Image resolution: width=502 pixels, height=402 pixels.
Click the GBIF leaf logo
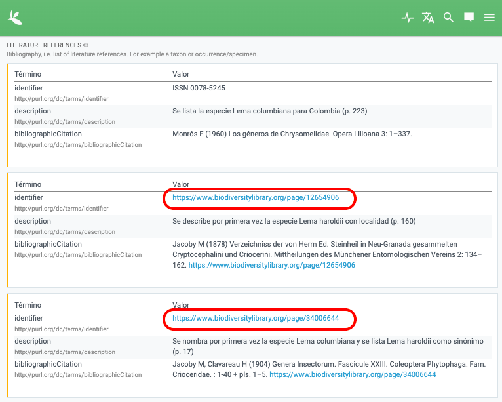(14, 18)
